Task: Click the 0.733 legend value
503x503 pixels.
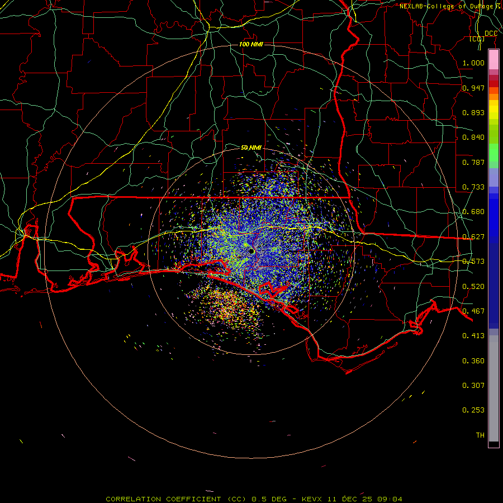Action: tap(473, 187)
